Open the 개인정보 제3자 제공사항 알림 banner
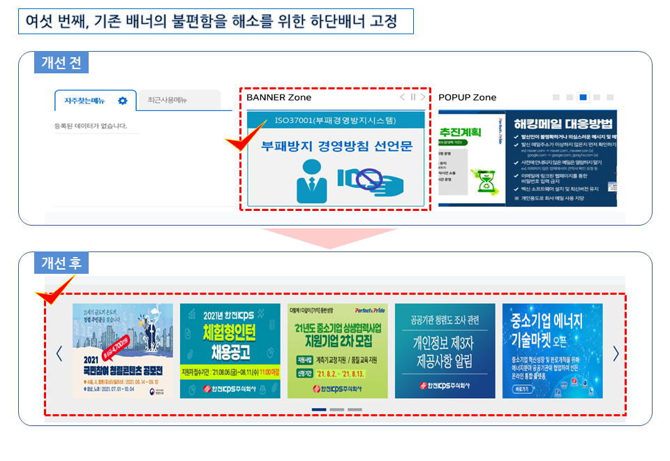Screen dimensions: 670x461 point(445,351)
